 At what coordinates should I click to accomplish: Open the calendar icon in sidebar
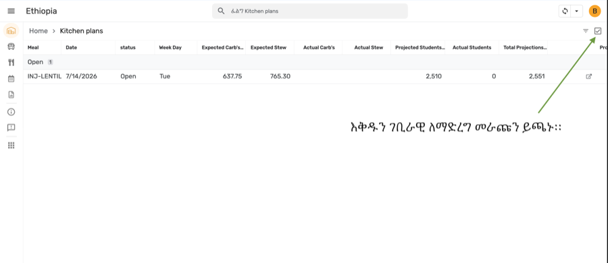(11, 79)
